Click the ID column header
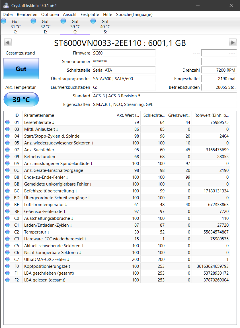The width and height of the screenshot is (240, 328). coord(17,115)
